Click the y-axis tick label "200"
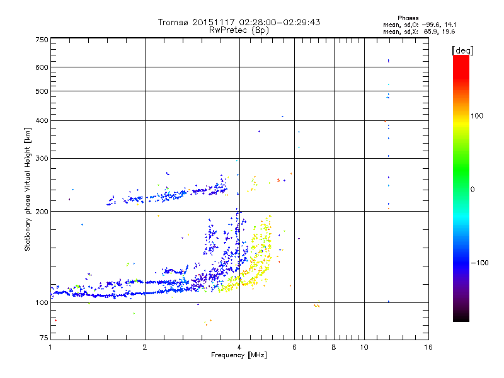 coord(42,212)
